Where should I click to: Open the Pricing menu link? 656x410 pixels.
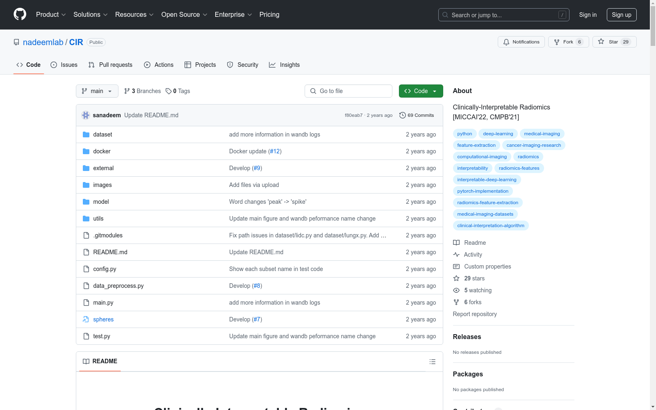point(269,15)
